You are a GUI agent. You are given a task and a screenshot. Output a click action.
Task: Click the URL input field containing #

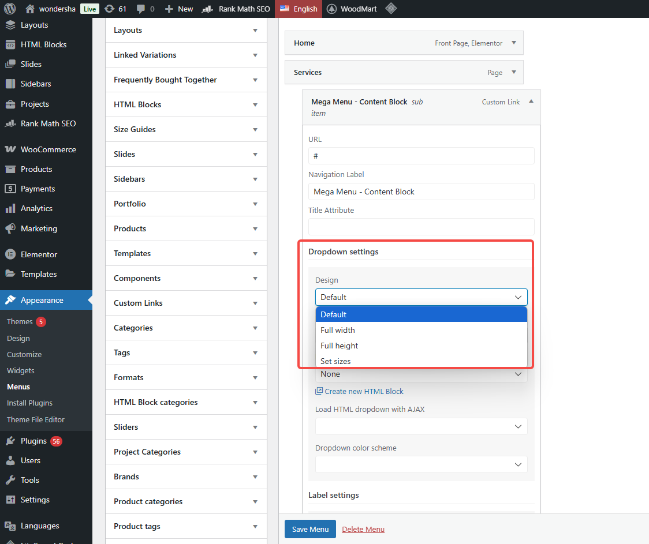coord(421,156)
